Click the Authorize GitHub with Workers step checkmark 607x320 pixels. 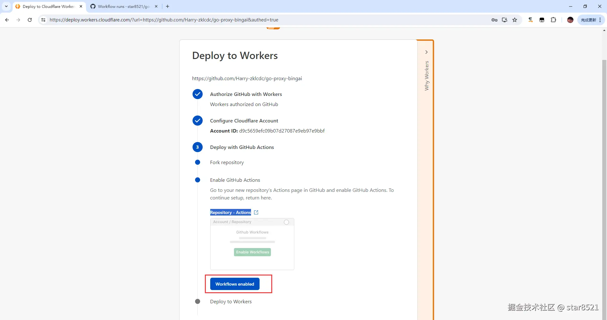click(198, 94)
